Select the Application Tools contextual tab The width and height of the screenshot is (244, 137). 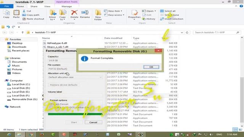point(67,2)
